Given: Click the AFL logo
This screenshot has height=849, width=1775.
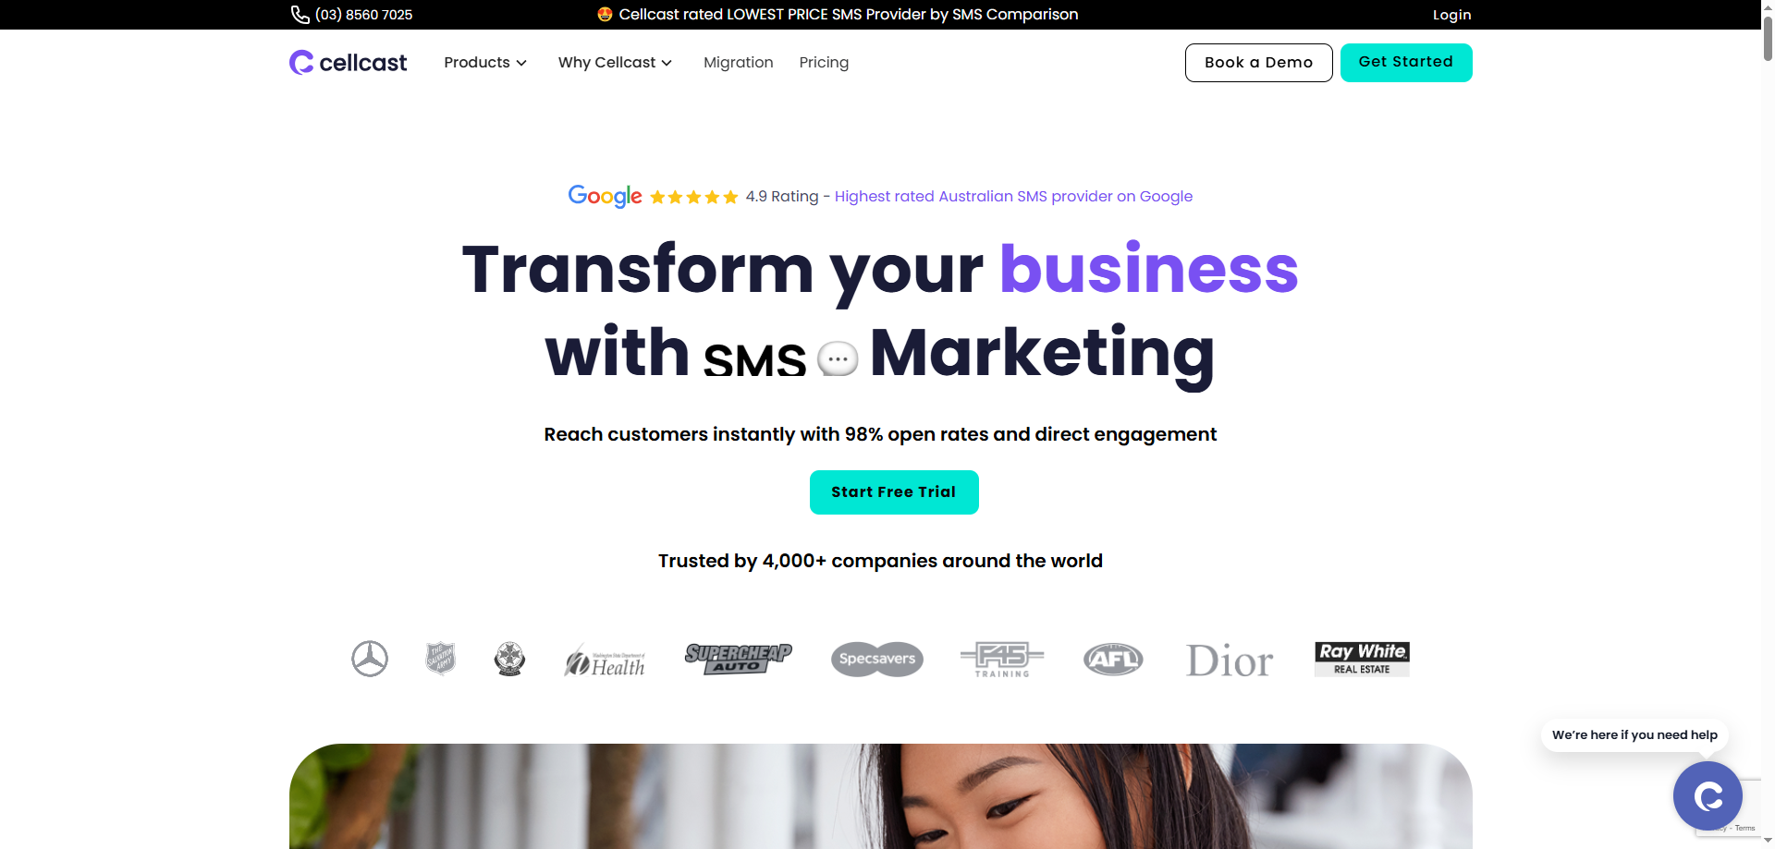Looking at the screenshot, I should pyautogui.click(x=1113, y=659).
